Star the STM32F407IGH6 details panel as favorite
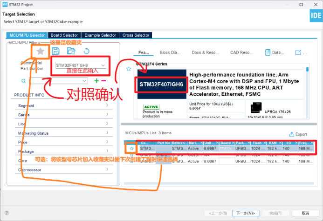Image resolution: width=323 pixels, height=221 pixels. pyautogui.click(x=129, y=69)
